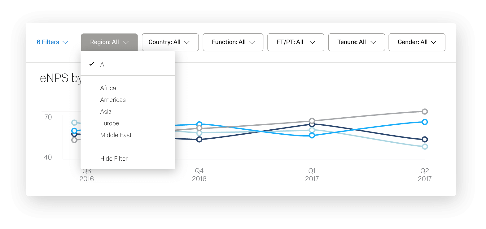The height and width of the screenshot is (229, 486).
Task: Select the Asia region option
Action: click(x=106, y=111)
